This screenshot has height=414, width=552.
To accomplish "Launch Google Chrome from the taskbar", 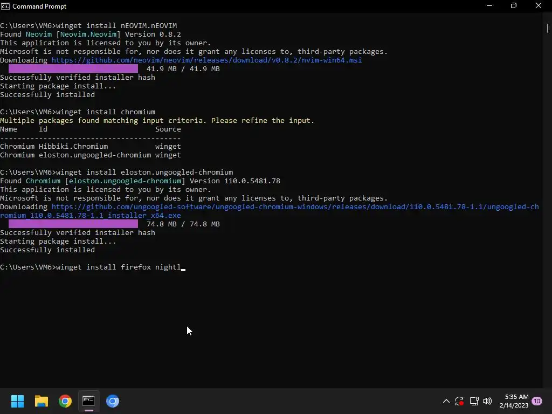I will 65,401.
